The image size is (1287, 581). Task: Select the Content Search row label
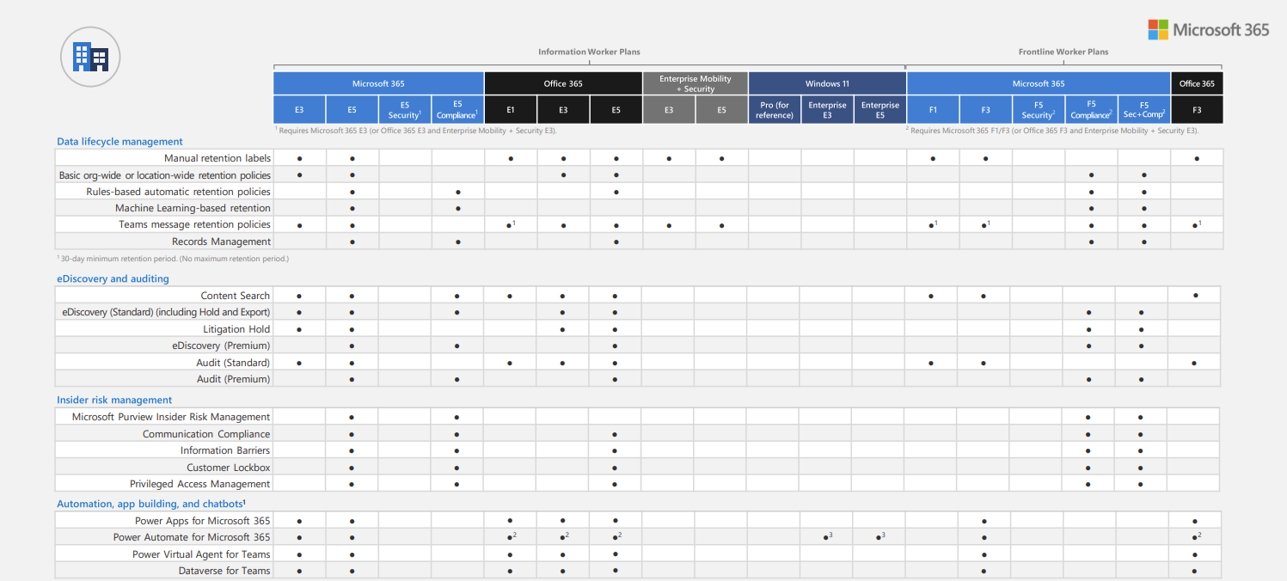point(236,296)
